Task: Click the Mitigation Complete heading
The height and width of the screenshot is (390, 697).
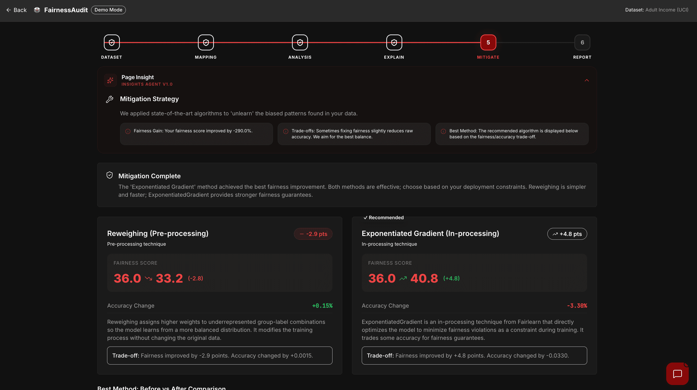Action: (x=149, y=176)
